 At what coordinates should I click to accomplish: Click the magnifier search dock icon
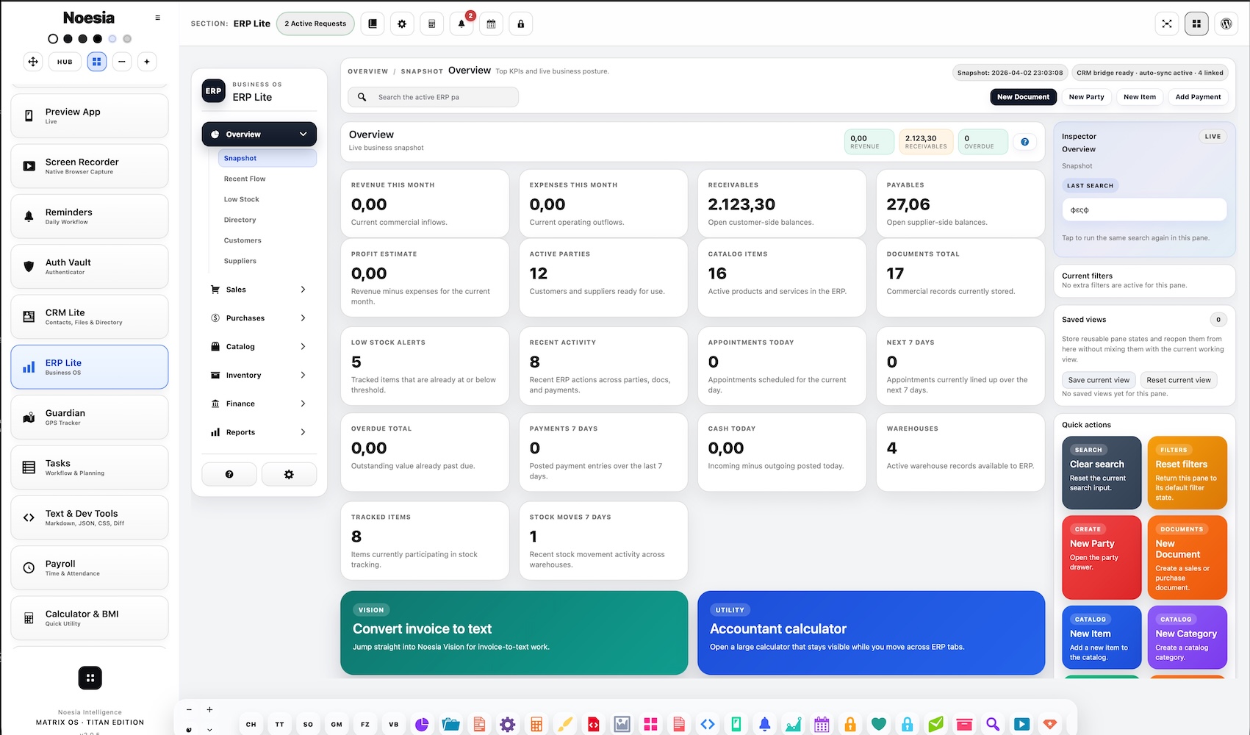tap(993, 724)
